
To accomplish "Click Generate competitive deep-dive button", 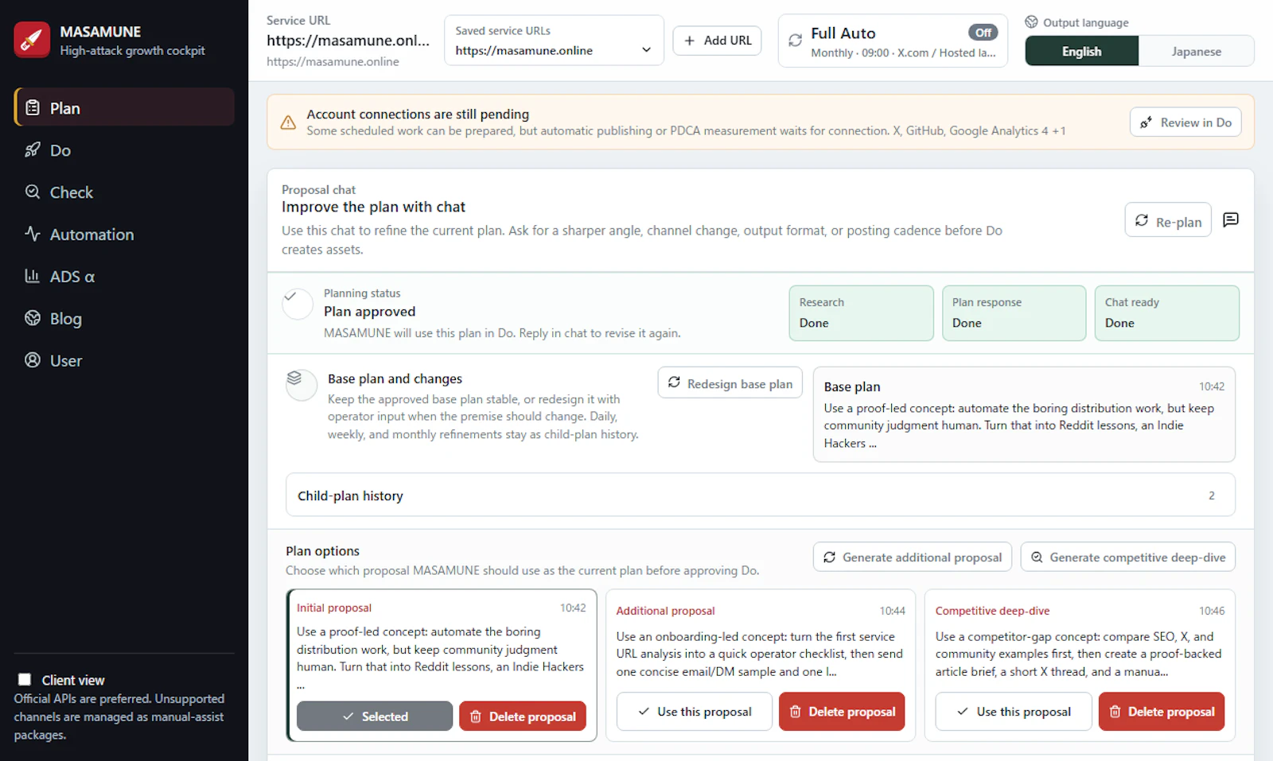I will click(1127, 557).
